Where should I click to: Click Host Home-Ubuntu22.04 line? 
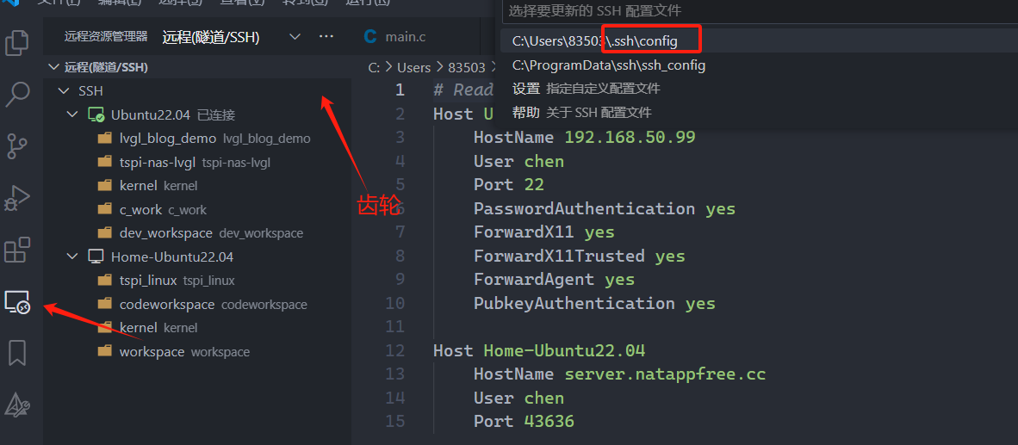click(539, 351)
